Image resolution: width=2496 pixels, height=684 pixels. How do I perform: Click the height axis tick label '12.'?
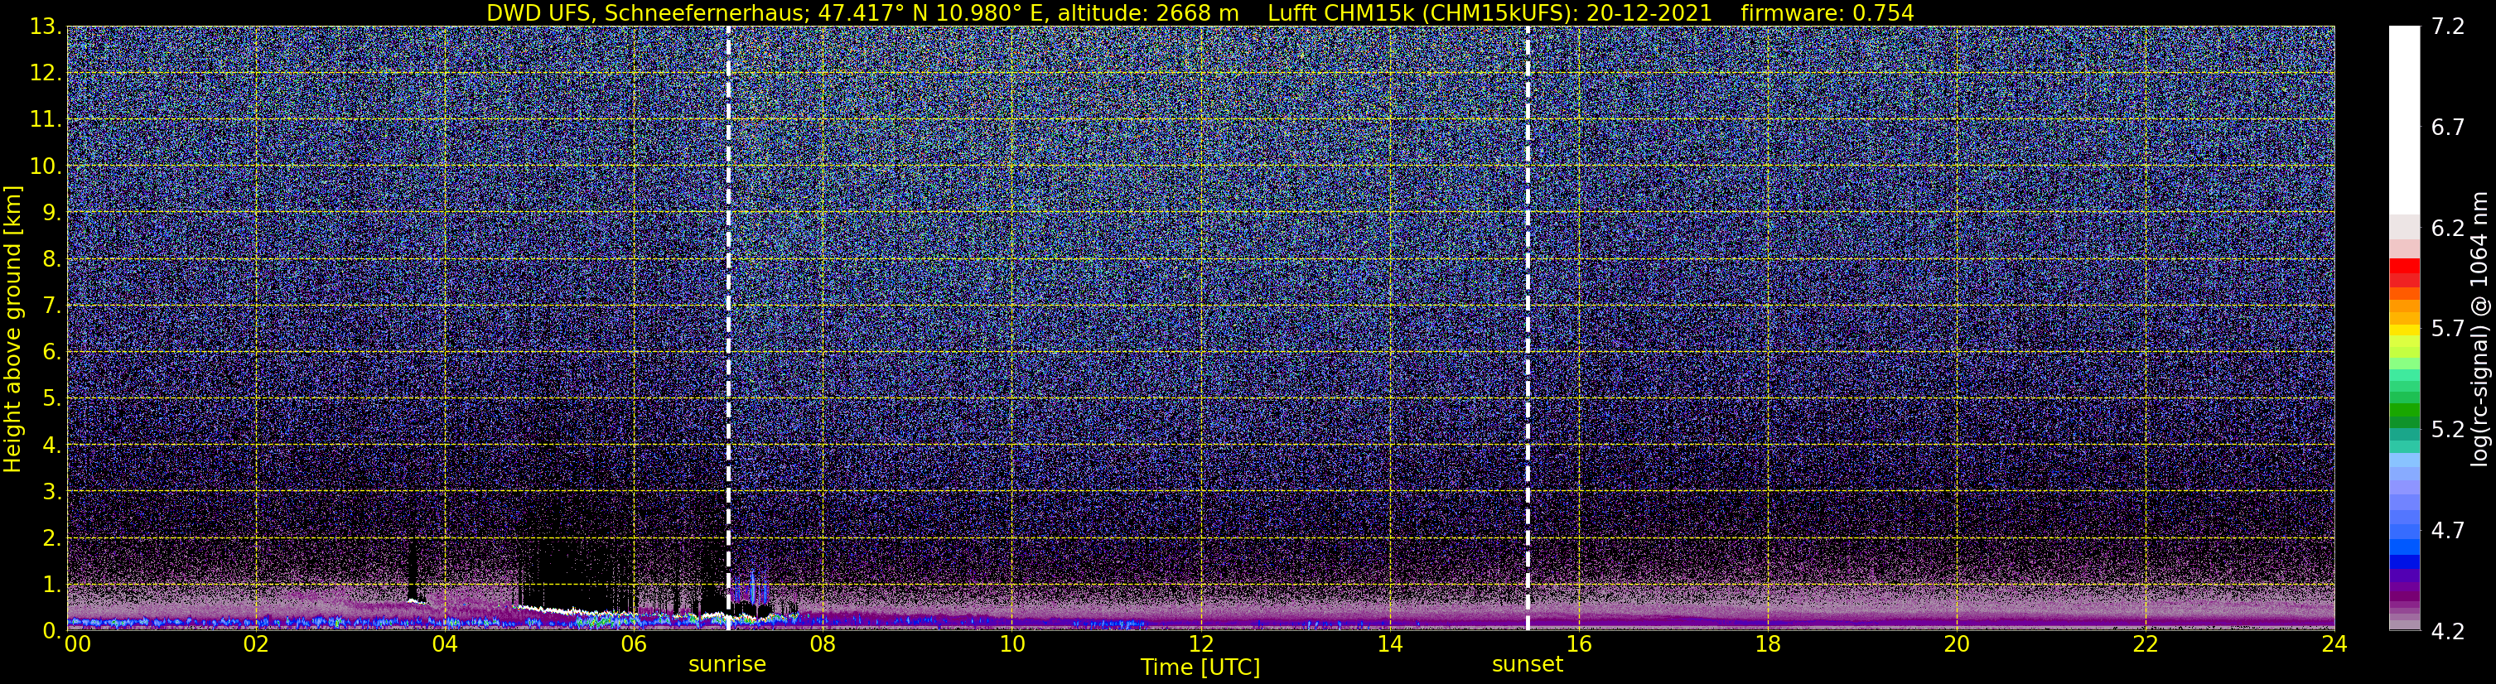45,74
